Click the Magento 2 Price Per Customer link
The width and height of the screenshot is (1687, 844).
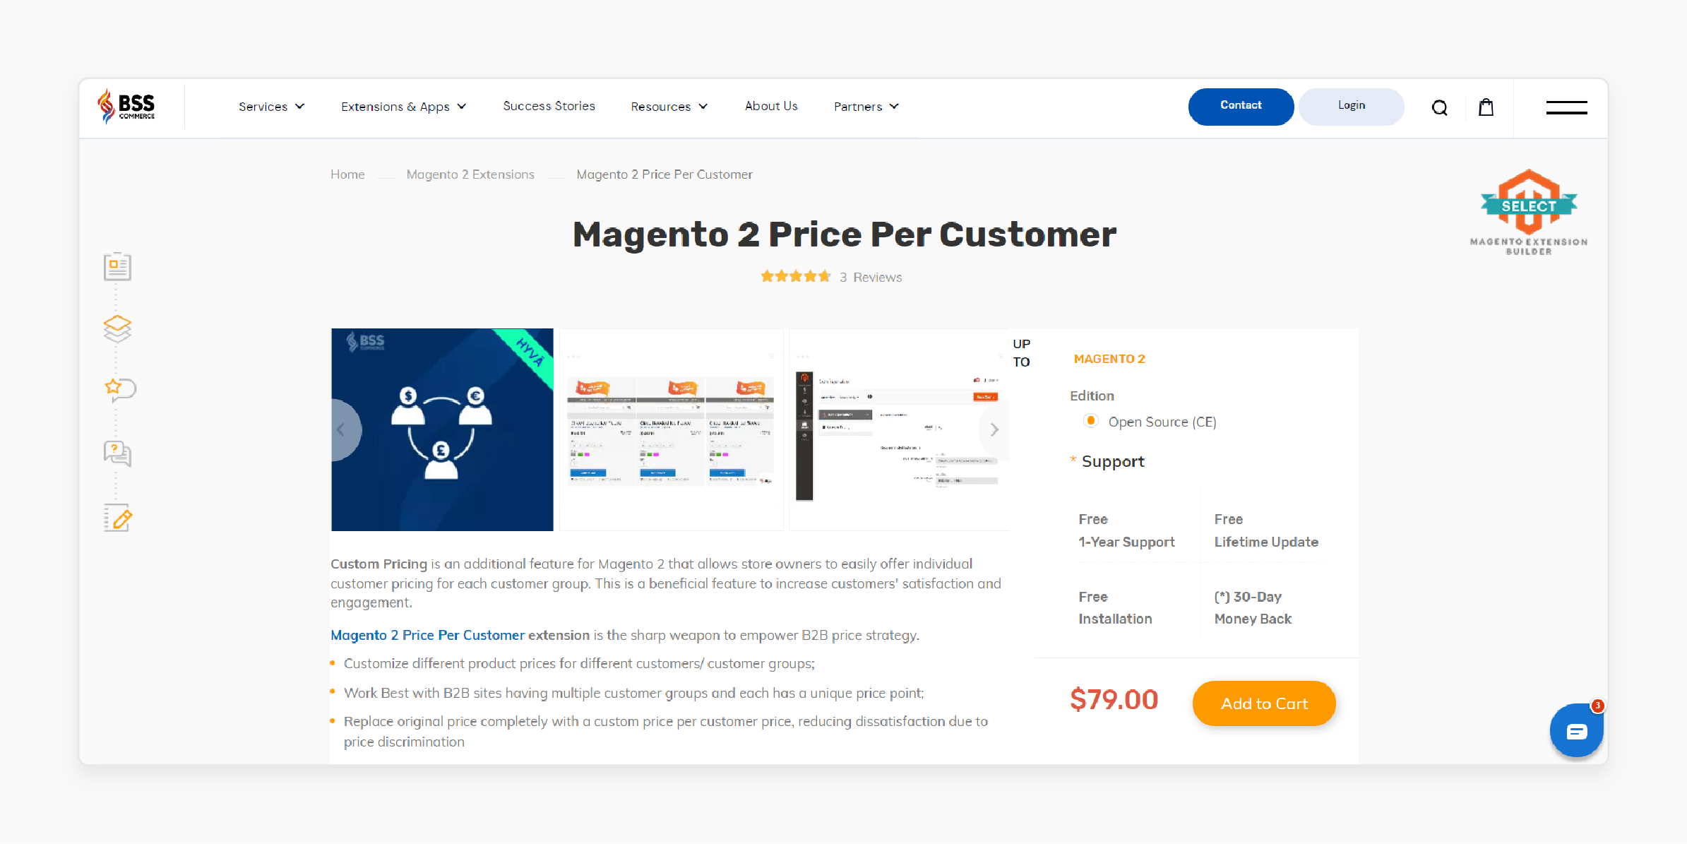pos(664,173)
